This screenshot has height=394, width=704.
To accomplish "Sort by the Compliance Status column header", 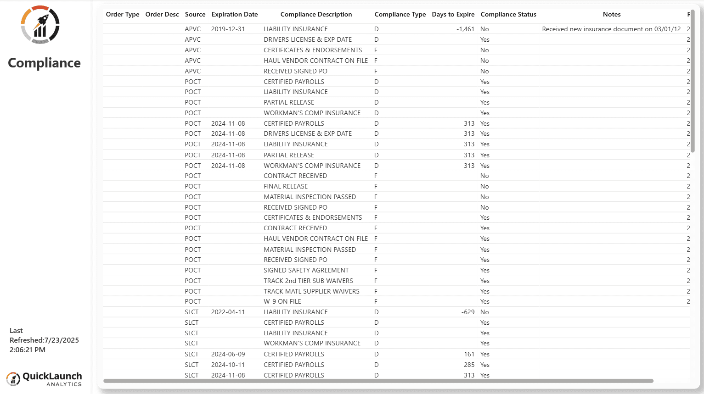I will click(x=508, y=15).
